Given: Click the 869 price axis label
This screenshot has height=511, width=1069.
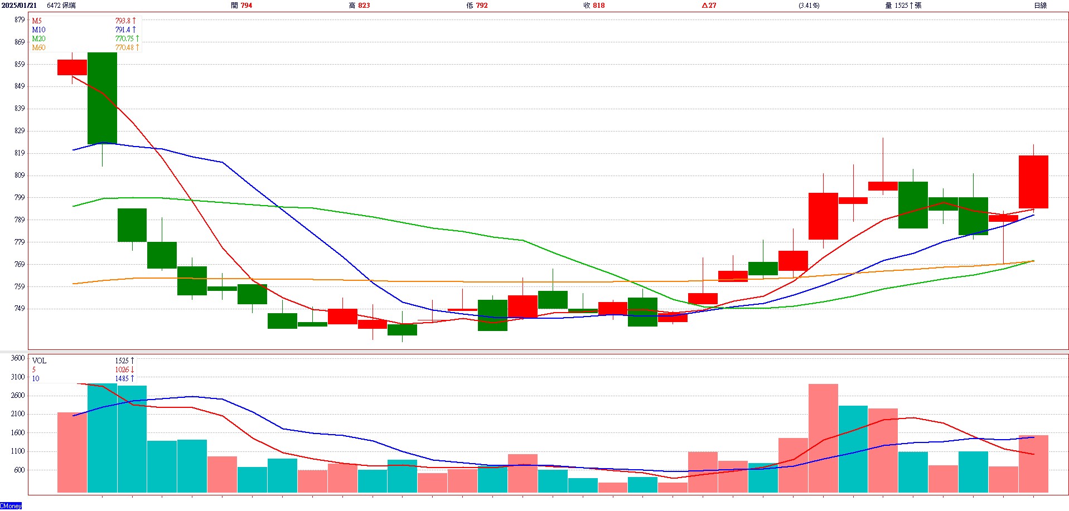Looking at the screenshot, I should (20, 42).
